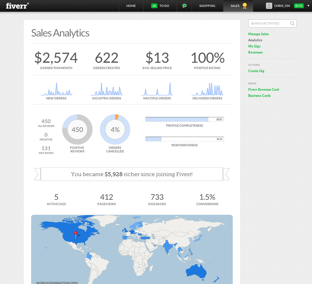Viewport: 312px width, 284px height.
Task: Open the SHOPPING tab
Action: 207,6
